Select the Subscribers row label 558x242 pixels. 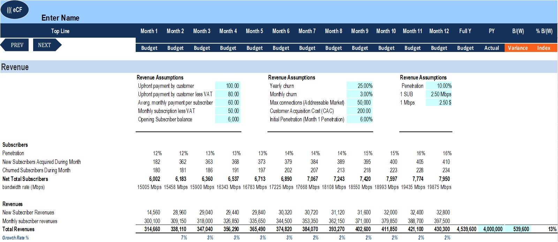point(15,145)
